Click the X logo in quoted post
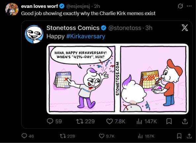Image resolution: width=196 pixels, height=143 pixels. click(185, 28)
